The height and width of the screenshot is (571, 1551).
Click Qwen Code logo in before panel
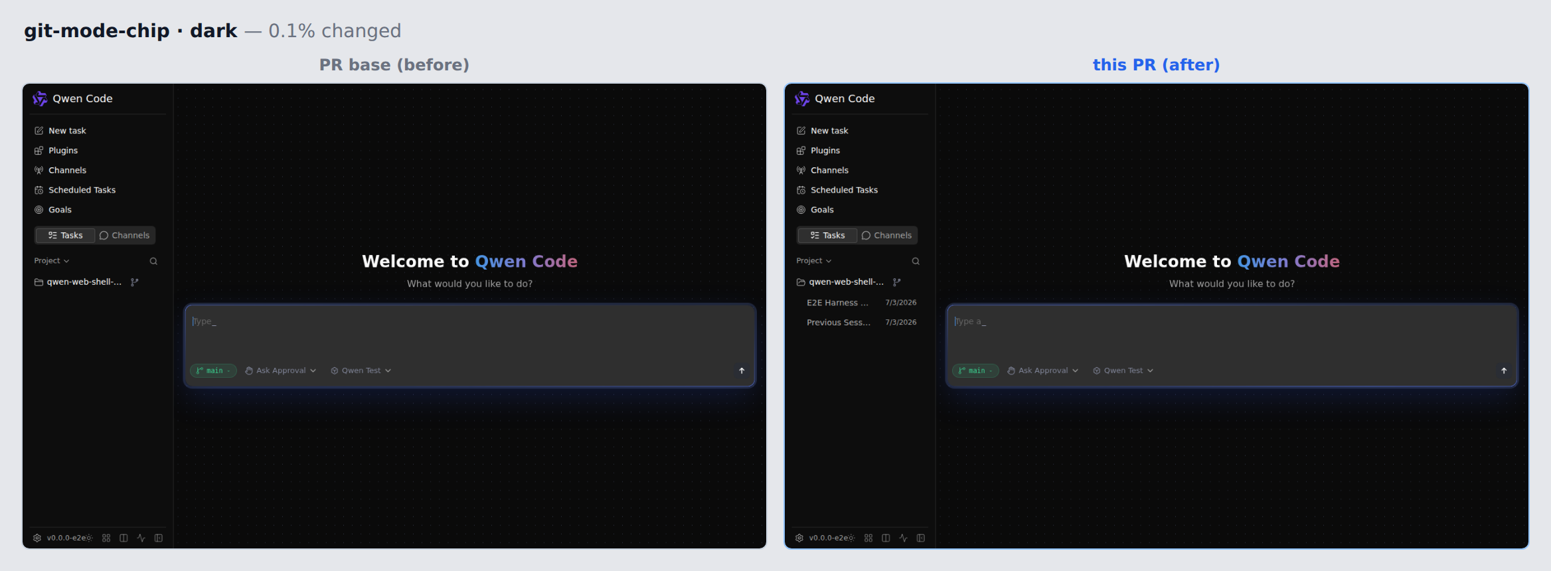pyautogui.click(x=40, y=98)
